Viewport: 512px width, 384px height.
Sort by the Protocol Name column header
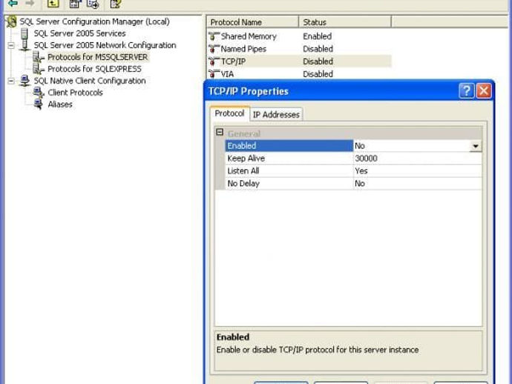tap(252, 22)
